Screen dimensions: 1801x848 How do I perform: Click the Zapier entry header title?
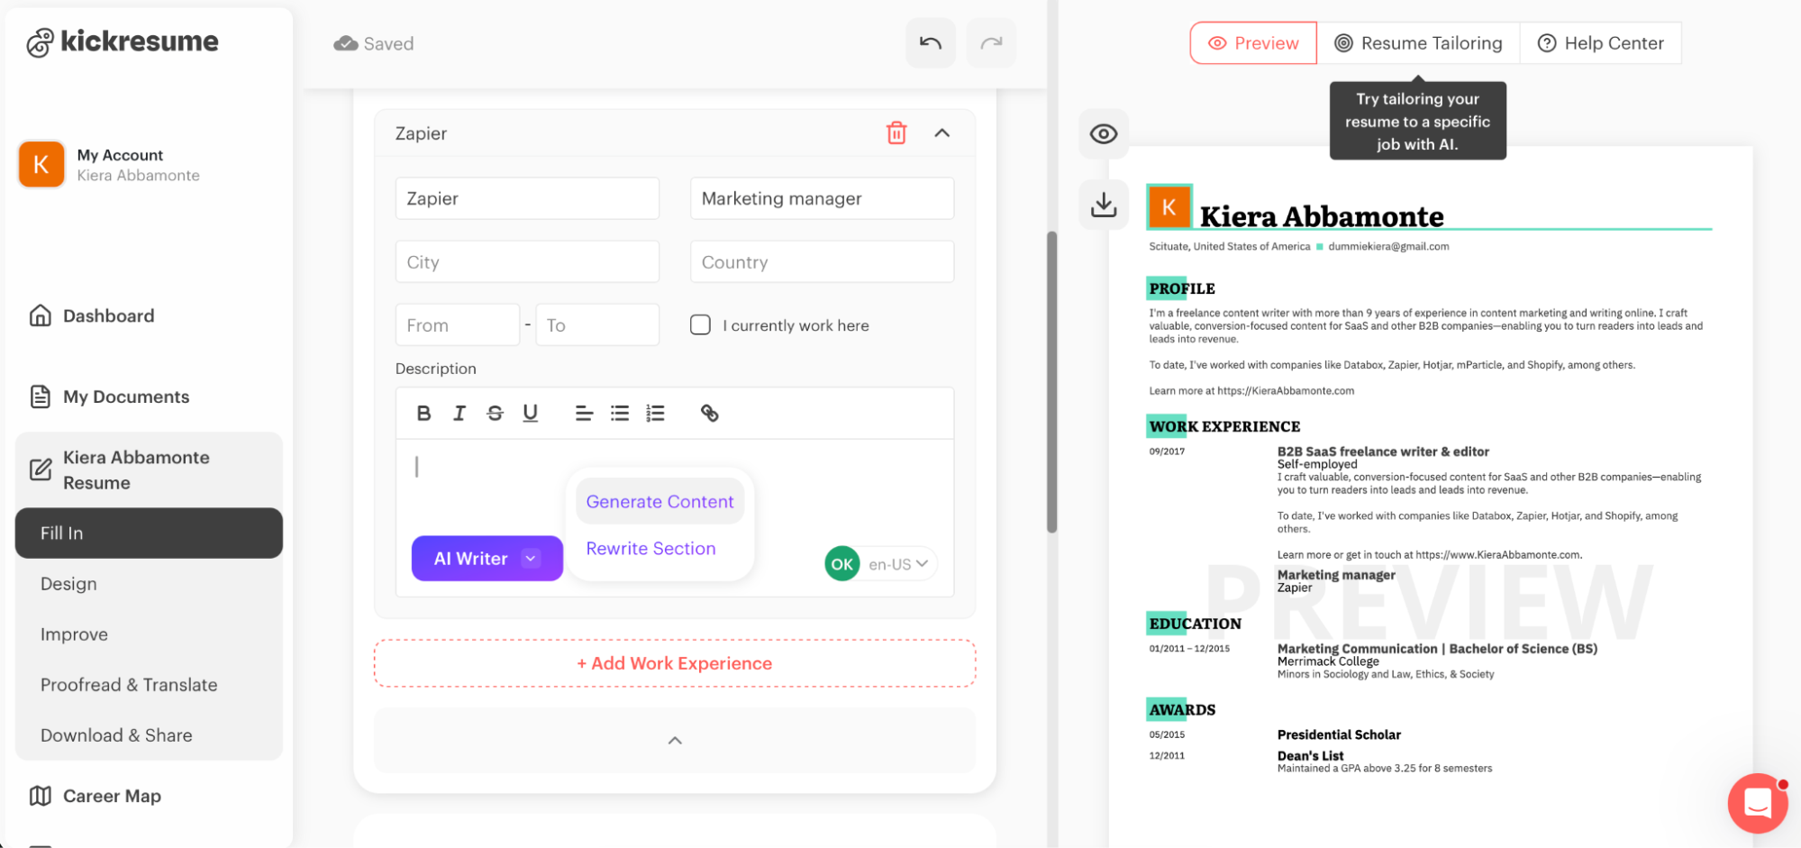421,133
